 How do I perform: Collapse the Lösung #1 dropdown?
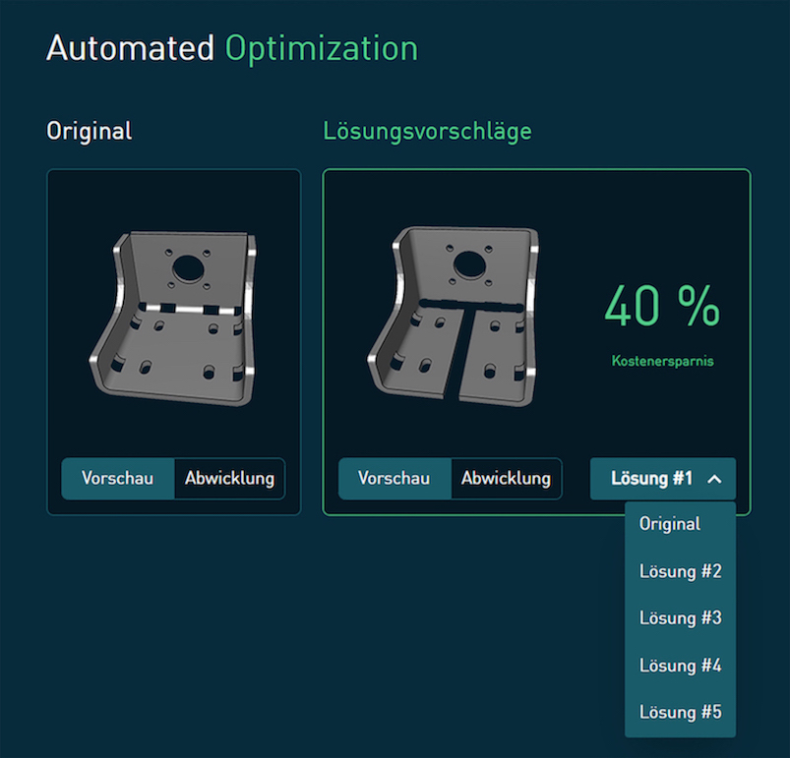pos(663,478)
